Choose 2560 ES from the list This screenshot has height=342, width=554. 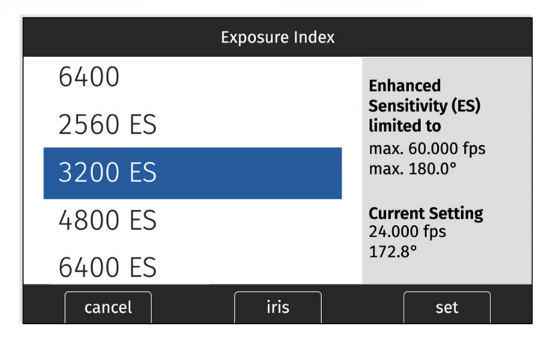pyautogui.click(x=107, y=125)
